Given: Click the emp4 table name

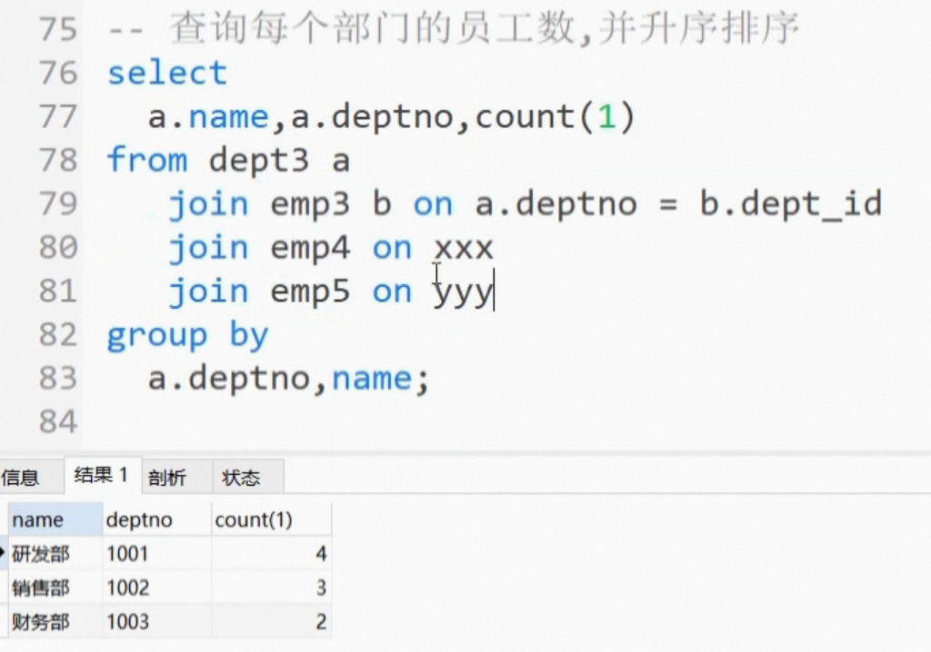Looking at the screenshot, I should (x=311, y=248).
